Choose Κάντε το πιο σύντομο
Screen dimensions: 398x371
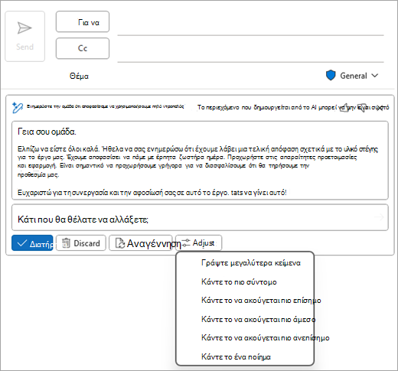coord(239,282)
